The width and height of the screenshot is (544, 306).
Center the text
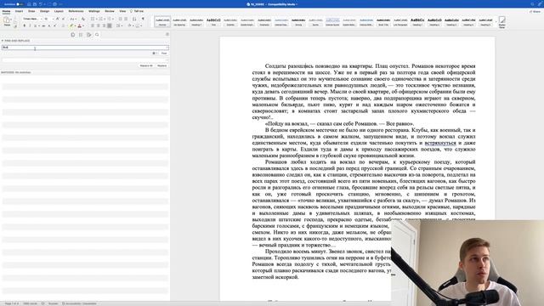pyautogui.click(x=99, y=25)
